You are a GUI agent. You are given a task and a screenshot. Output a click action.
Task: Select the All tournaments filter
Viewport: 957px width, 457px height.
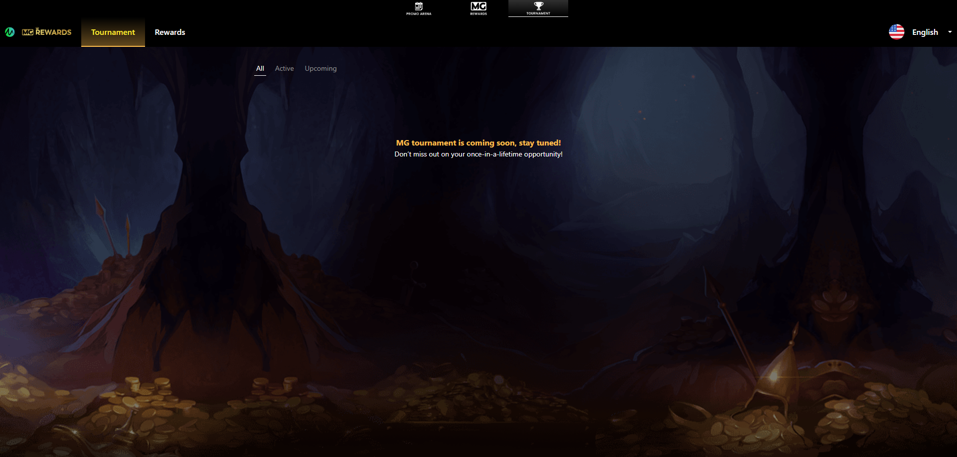pyautogui.click(x=260, y=68)
